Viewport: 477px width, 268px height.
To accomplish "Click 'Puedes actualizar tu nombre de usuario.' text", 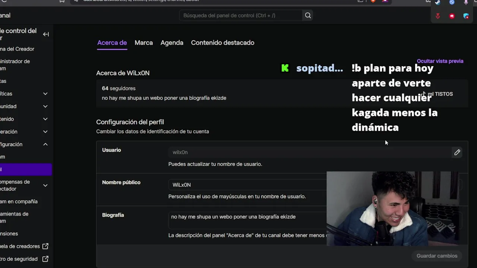I will (215, 164).
